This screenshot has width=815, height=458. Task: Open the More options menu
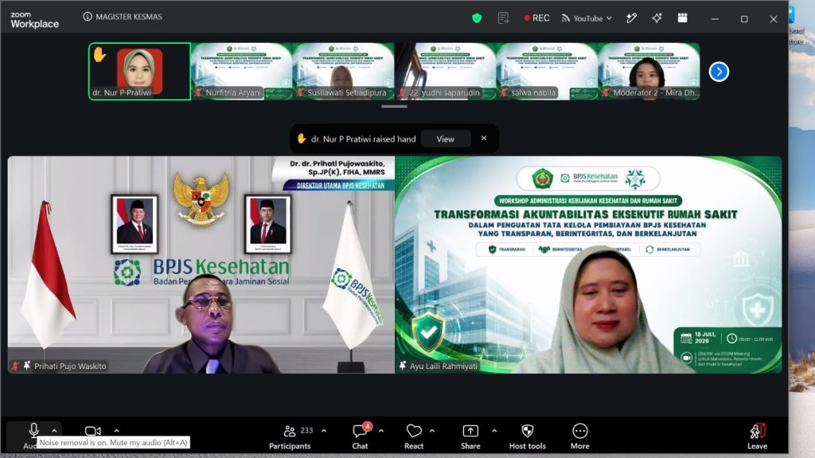(x=580, y=437)
